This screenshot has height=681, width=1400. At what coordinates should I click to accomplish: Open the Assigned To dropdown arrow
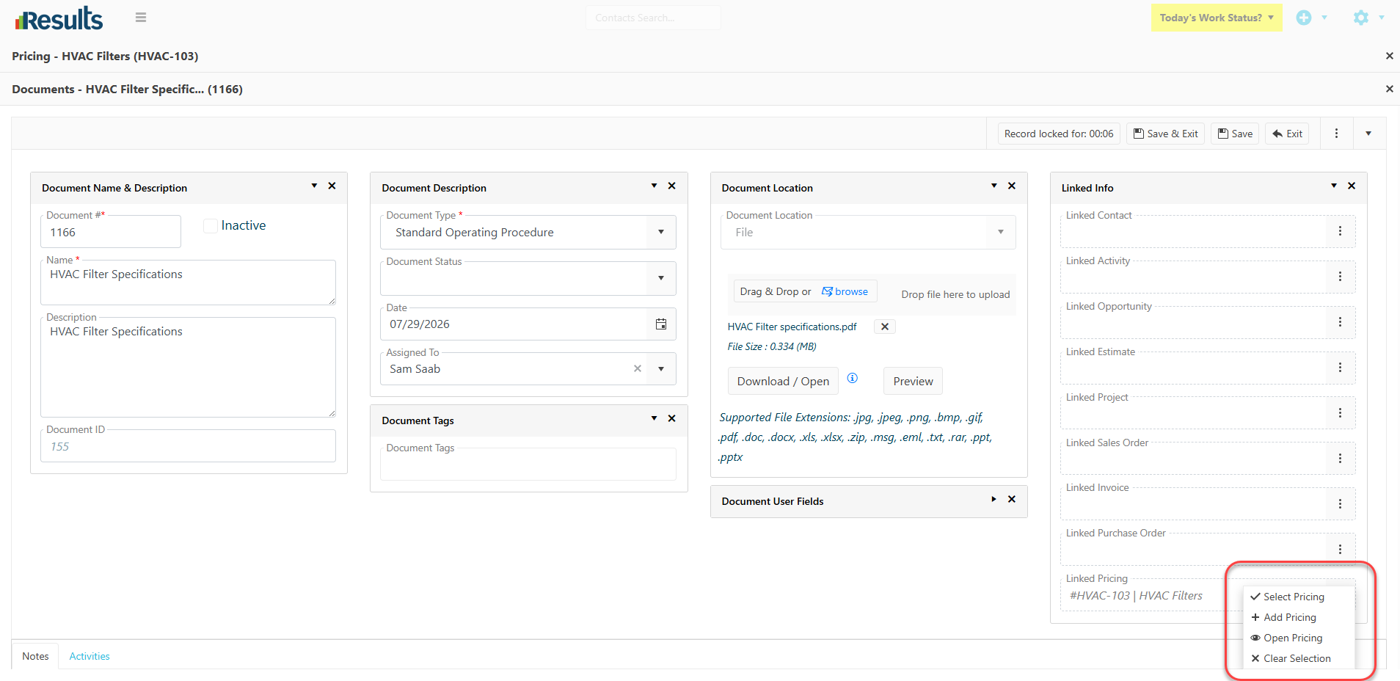tap(661, 369)
